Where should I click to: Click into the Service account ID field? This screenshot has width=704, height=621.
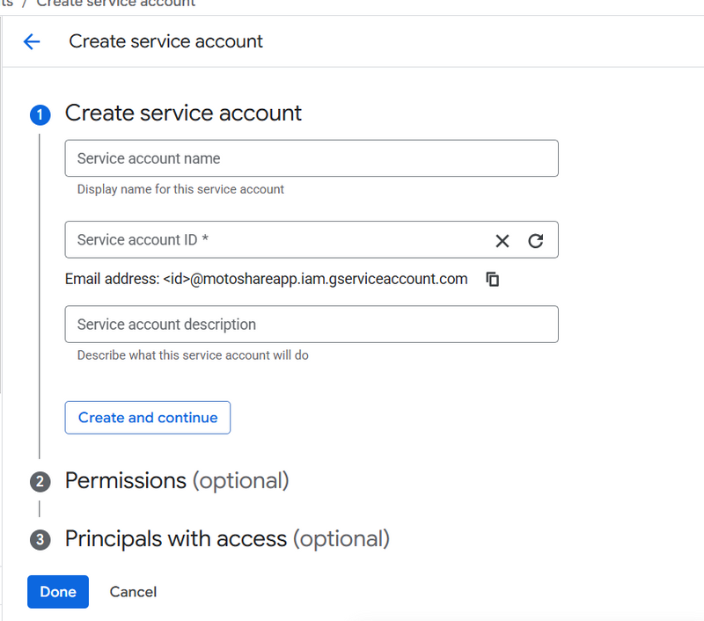(x=273, y=240)
